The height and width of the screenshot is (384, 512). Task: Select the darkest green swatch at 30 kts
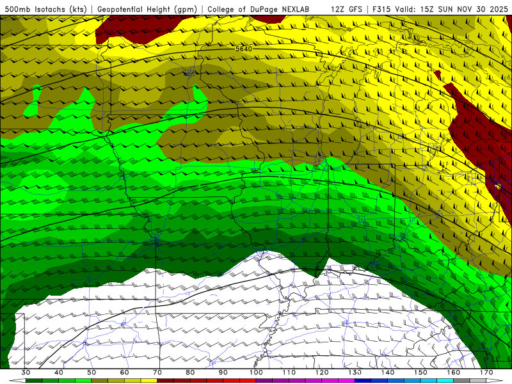pos(34,381)
